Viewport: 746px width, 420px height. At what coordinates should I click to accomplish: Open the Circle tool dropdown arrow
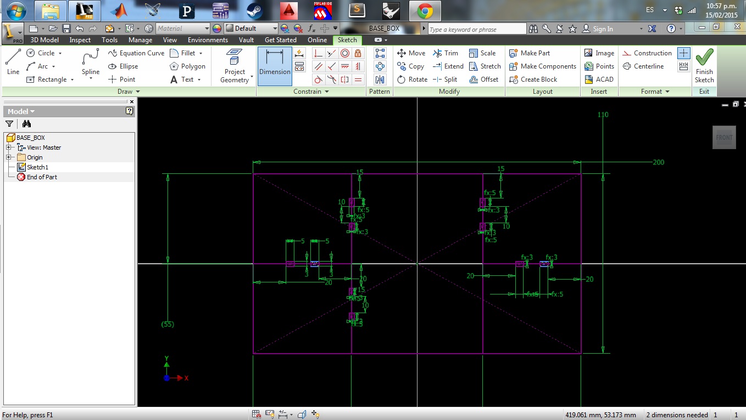coord(60,53)
